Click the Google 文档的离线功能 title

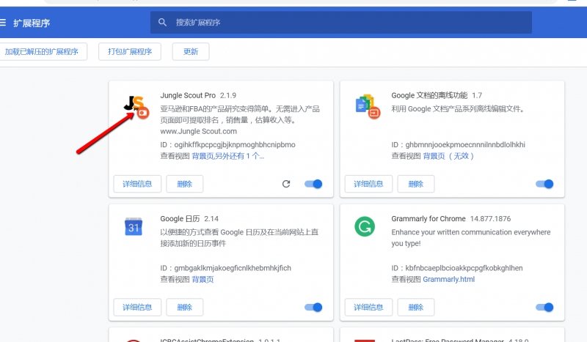tap(429, 95)
